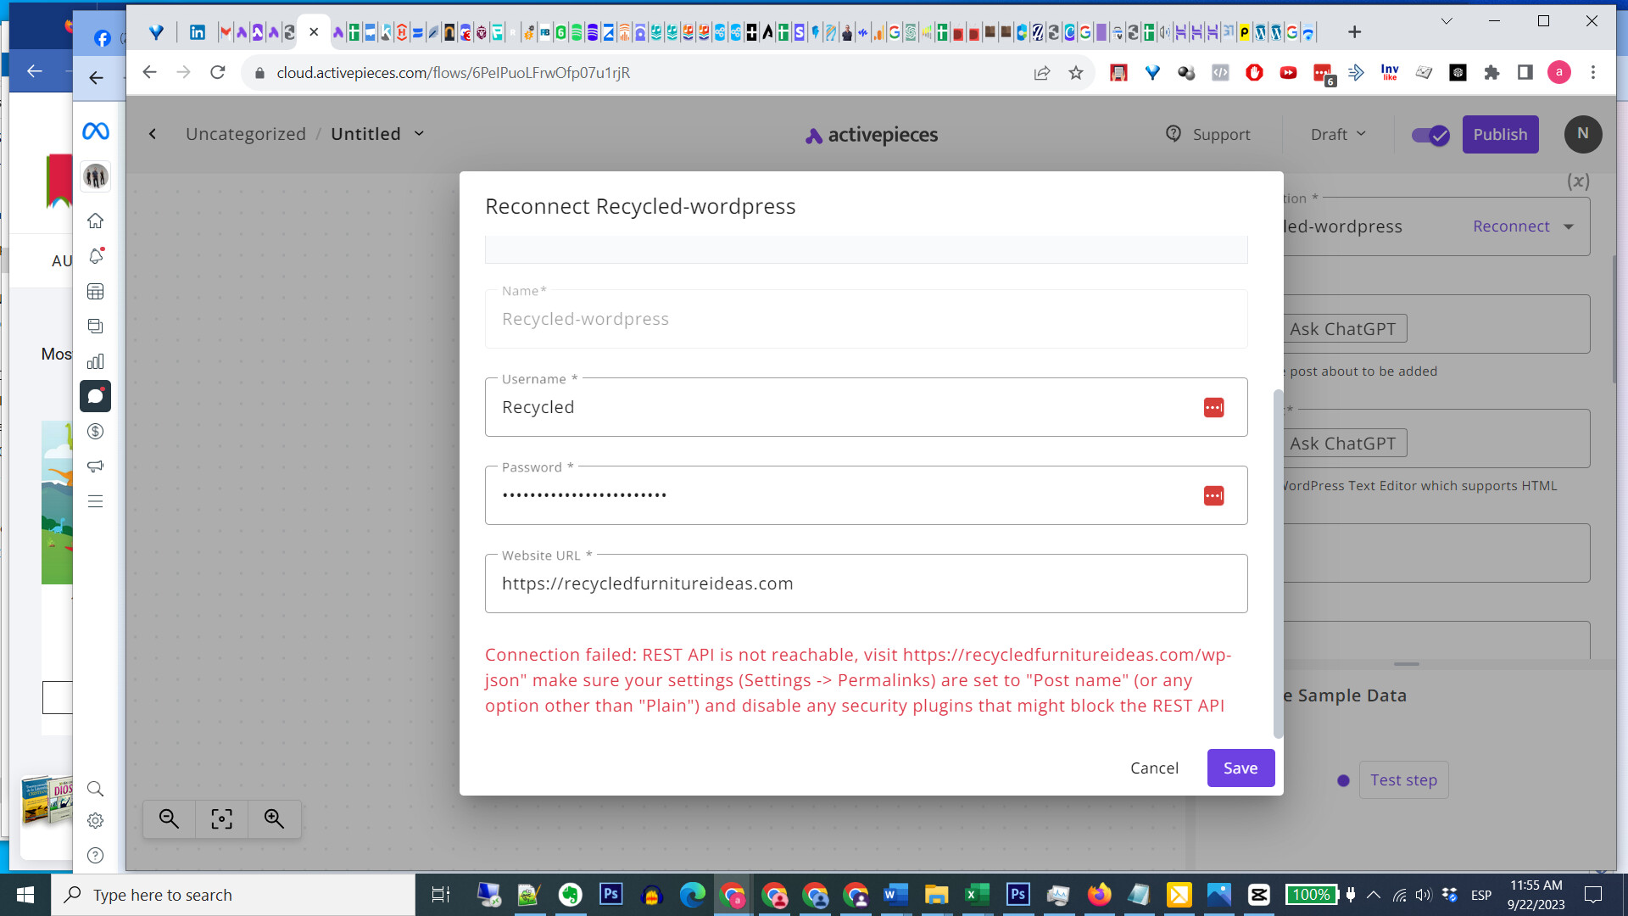Click the Windows Start button

pyautogui.click(x=25, y=895)
